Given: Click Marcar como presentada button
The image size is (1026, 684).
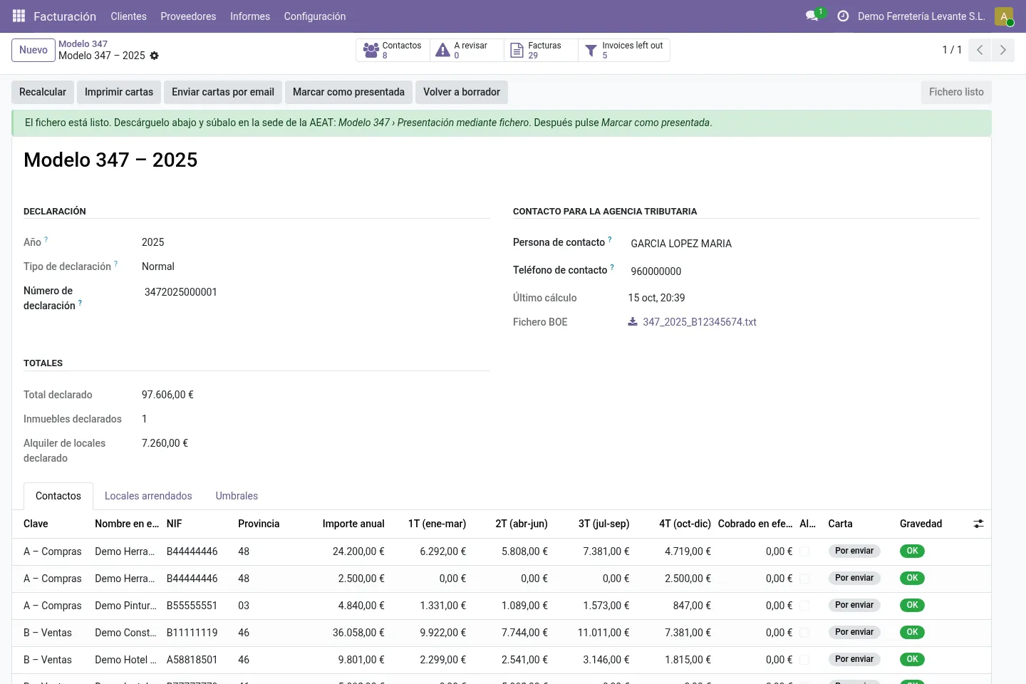Looking at the screenshot, I should coord(348,92).
